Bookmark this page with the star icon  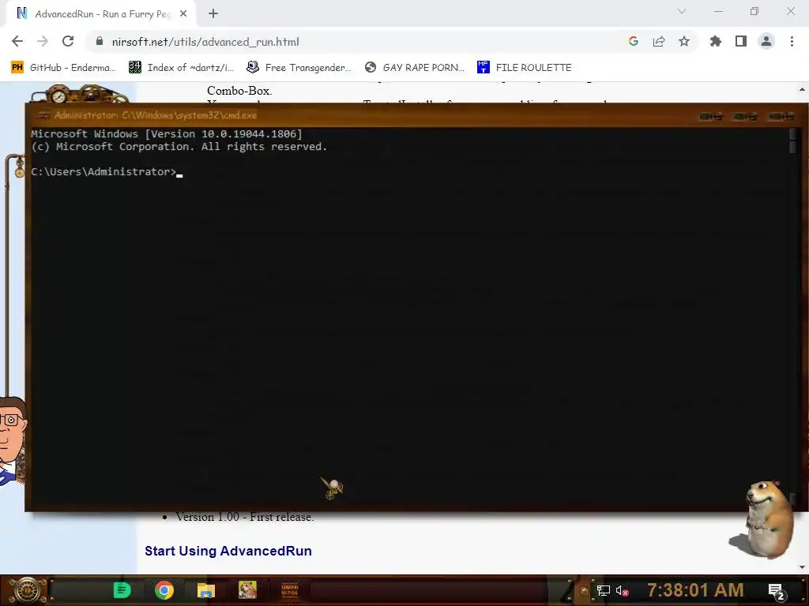tap(684, 41)
